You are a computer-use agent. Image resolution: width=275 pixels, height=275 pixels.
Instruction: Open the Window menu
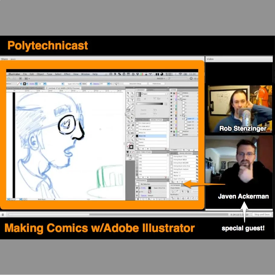pyautogui.click(x=85, y=74)
